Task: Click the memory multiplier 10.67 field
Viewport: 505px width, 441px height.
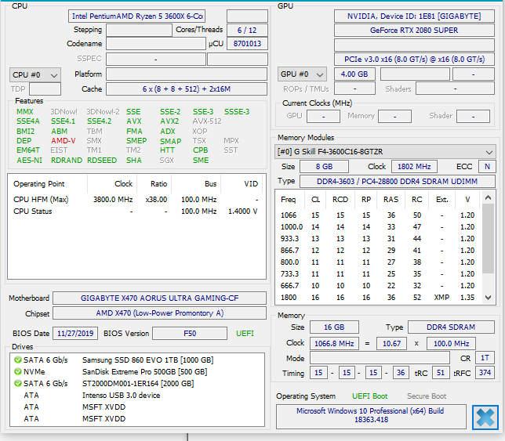Action: click(391, 344)
